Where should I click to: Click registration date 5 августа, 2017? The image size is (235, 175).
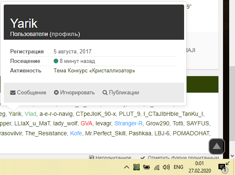click(x=72, y=52)
